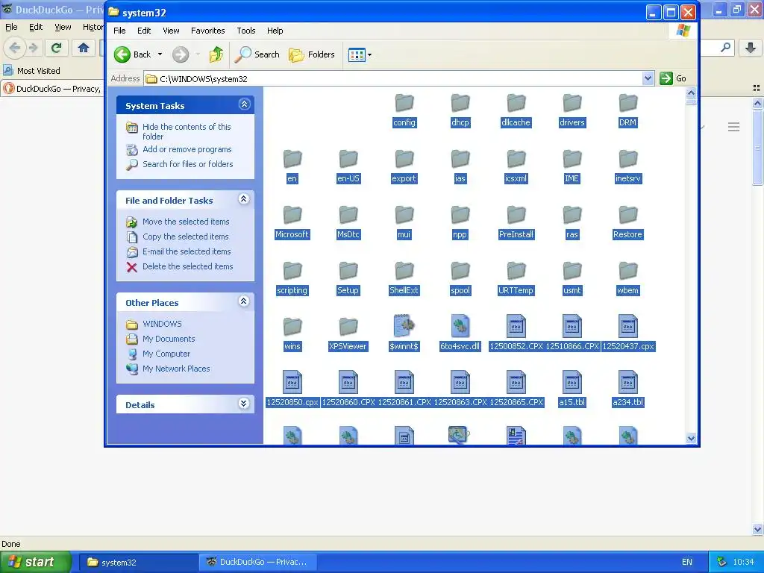The height and width of the screenshot is (573, 764).
Task: Click the Go button next to address bar
Action: point(674,78)
